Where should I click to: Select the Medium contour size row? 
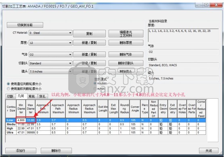(106, 124)
